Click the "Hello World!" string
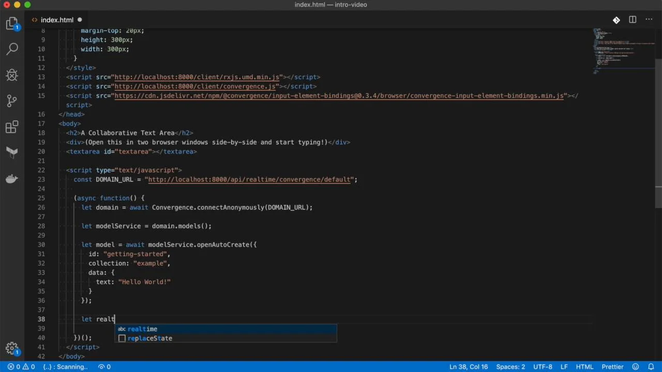The height and width of the screenshot is (372, 662). click(x=144, y=282)
